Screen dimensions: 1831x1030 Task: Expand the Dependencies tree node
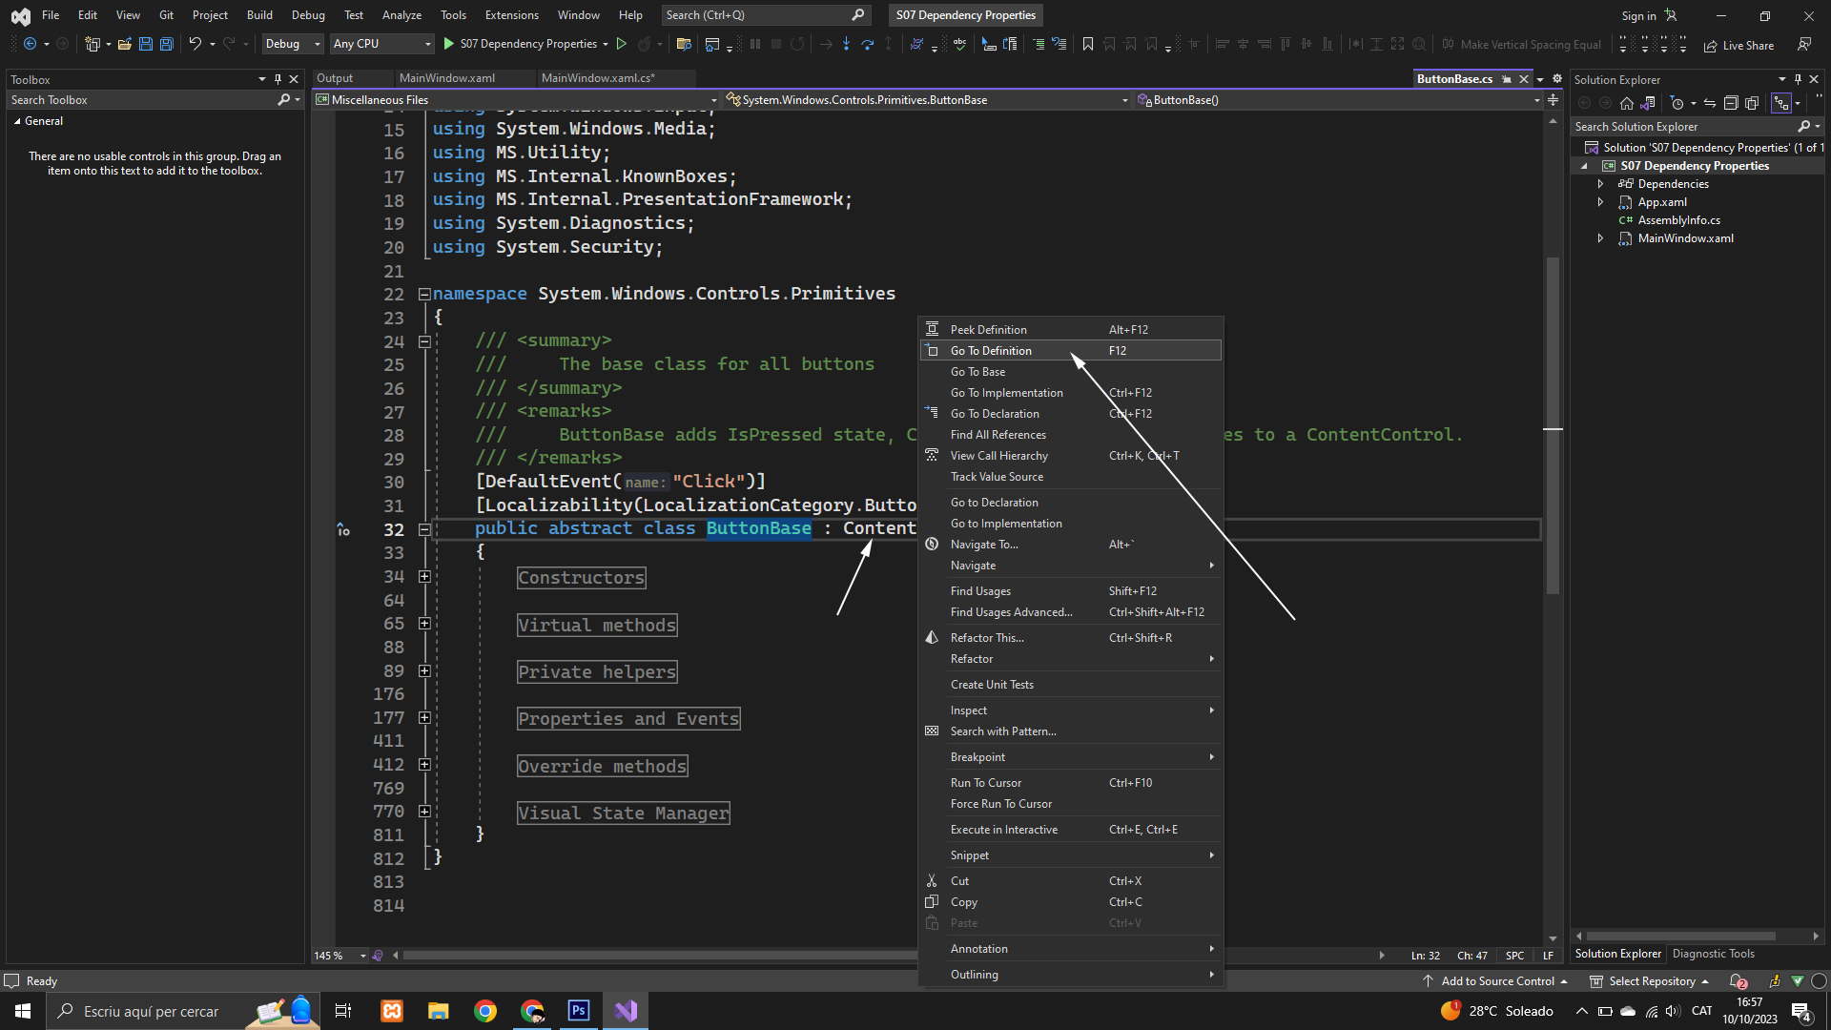(1601, 184)
